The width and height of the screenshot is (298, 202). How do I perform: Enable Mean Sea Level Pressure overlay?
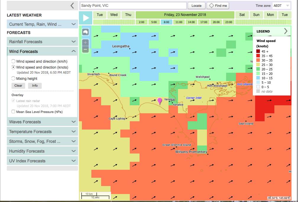click(x=13, y=112)
